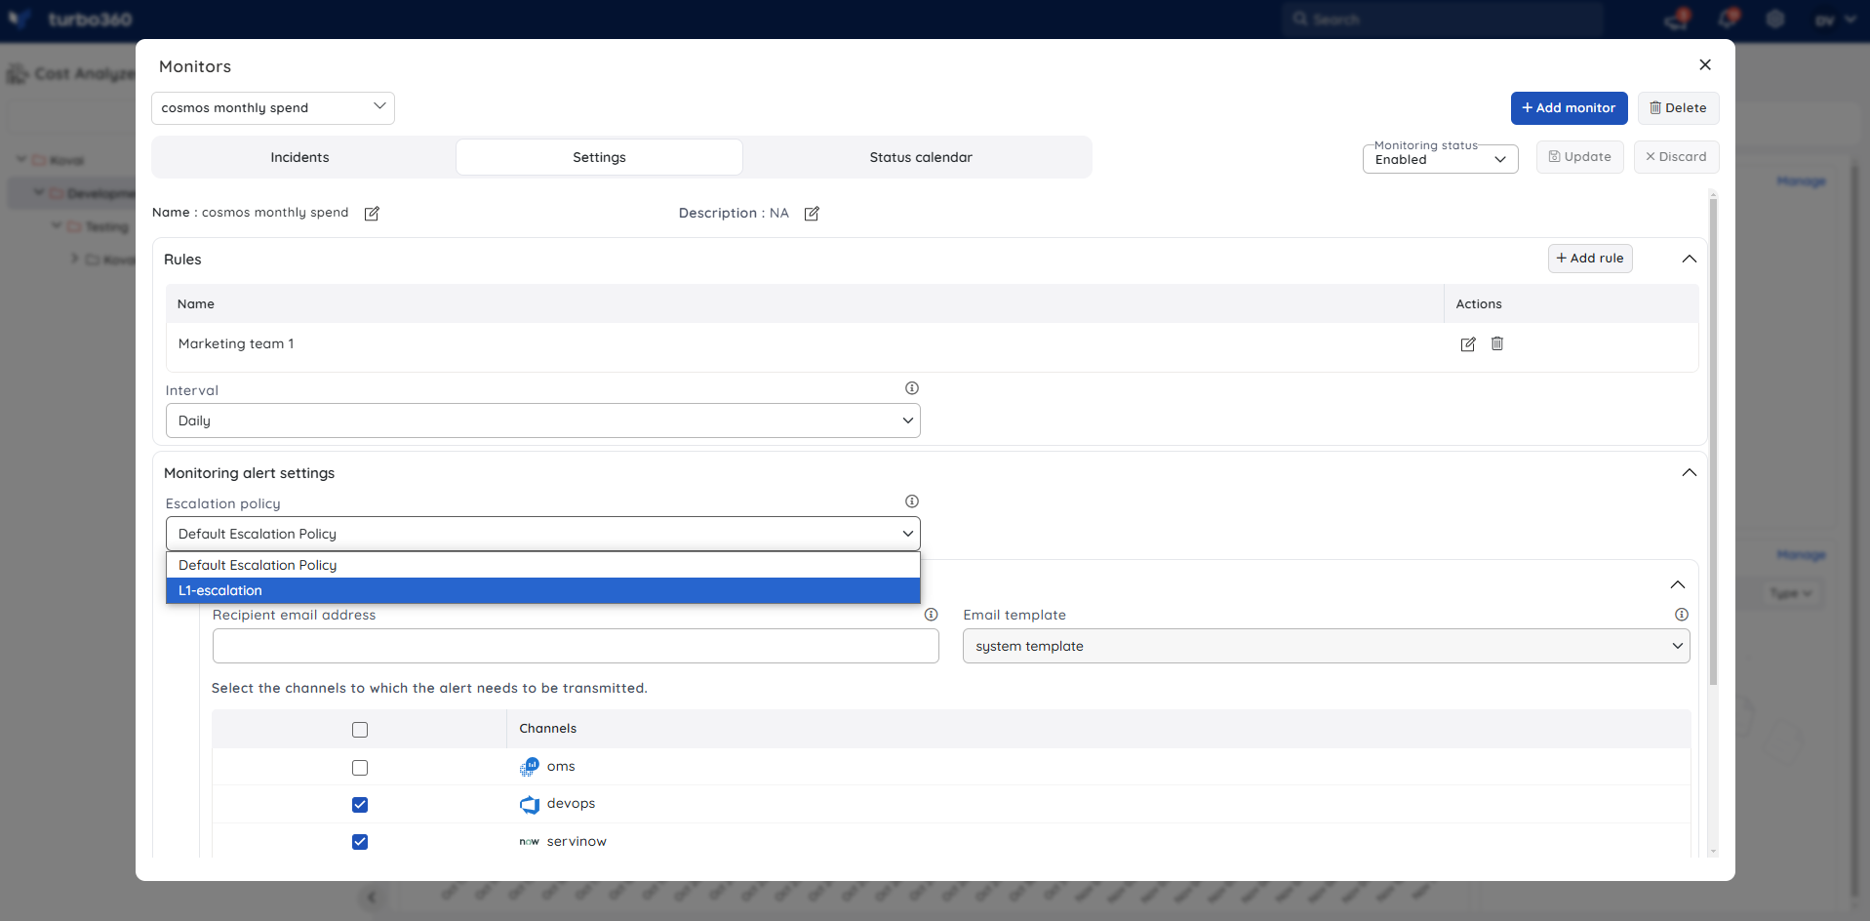The image size is (1870, 921).
Task: Edit the monitor name with the pencil icon
Action: (372, 214)
